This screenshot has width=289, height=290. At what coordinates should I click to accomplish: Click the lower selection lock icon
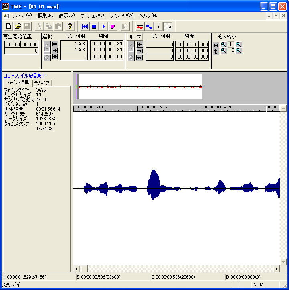[47, 57]
